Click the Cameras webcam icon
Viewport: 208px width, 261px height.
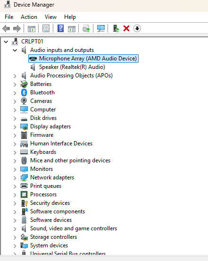click(x=24, y=101)
